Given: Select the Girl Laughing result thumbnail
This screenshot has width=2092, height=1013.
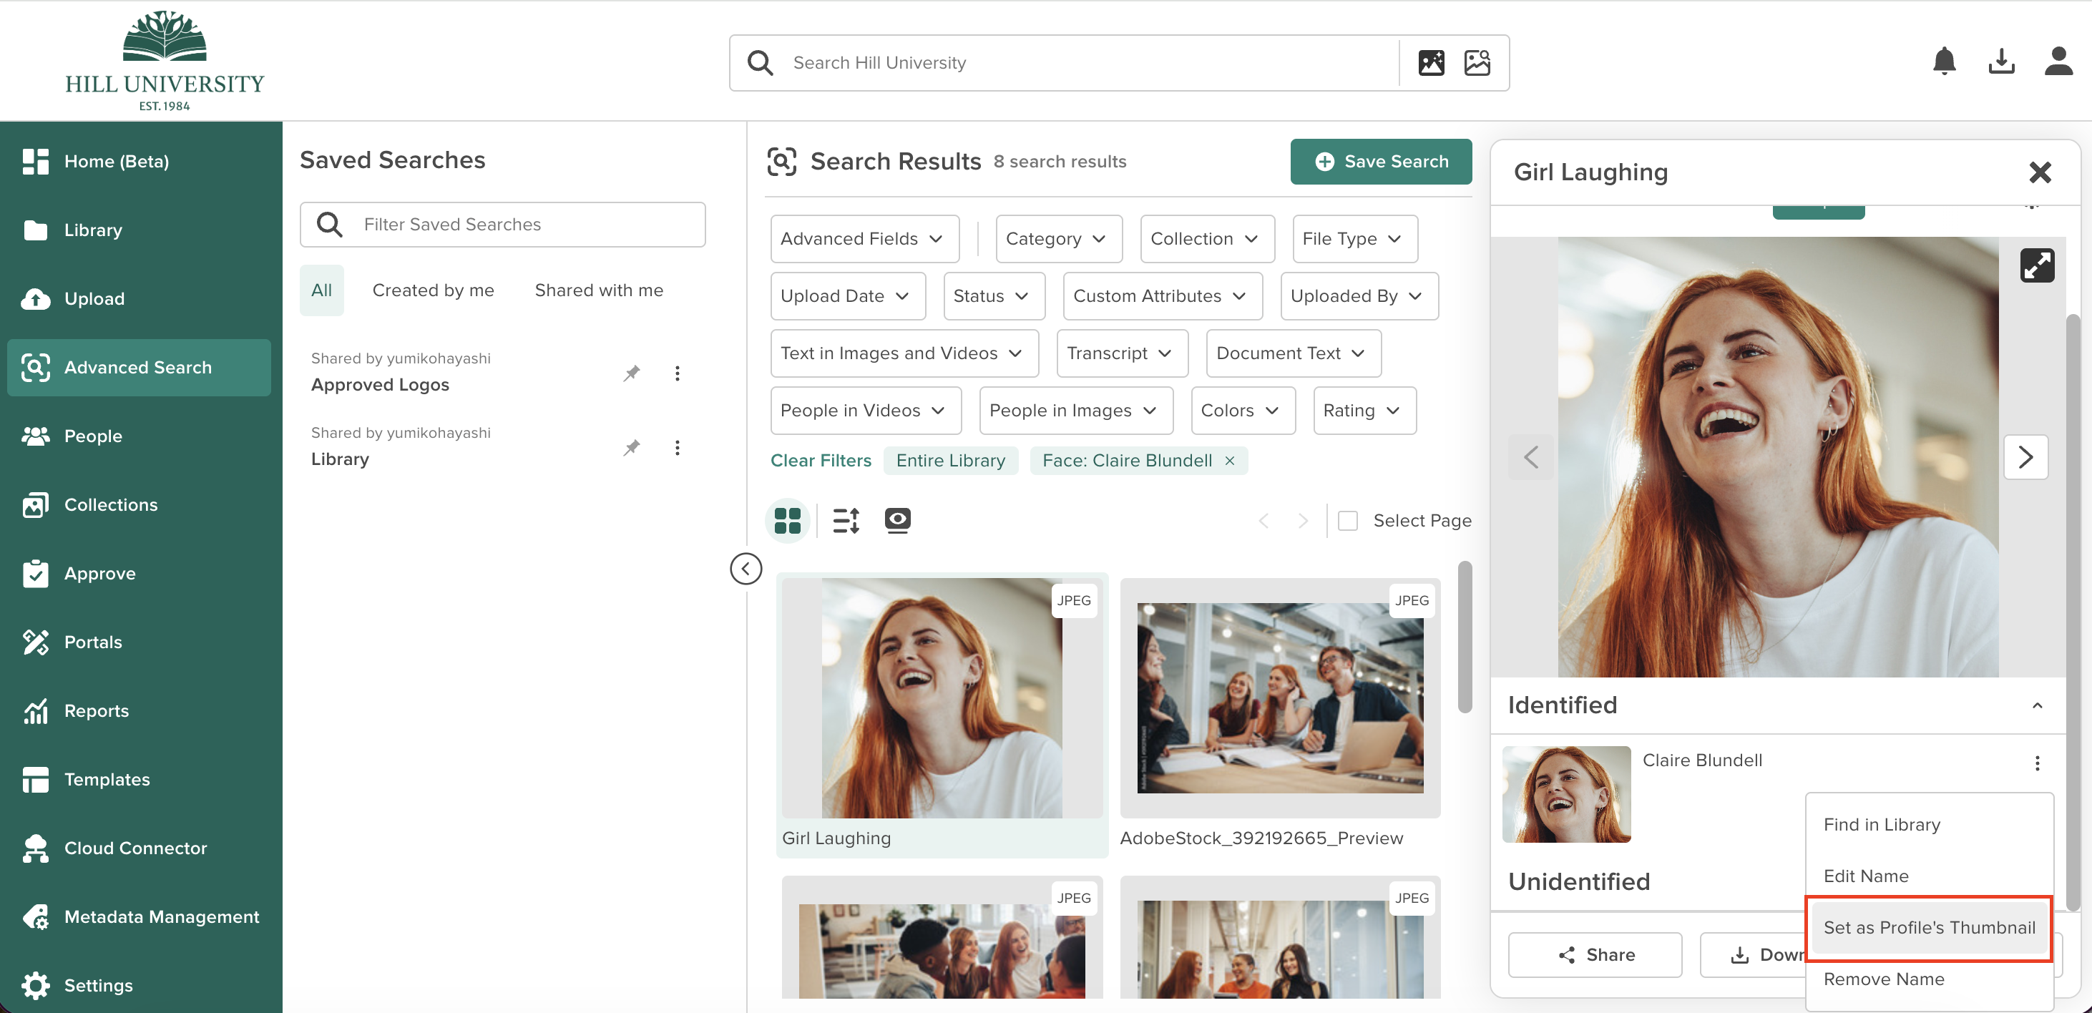Looking at the screenshot, I should (x=942, y=698).
